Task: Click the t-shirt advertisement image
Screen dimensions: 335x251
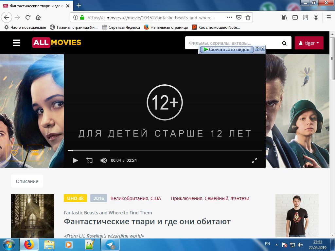Action: click(297, 216)
